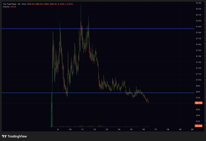Click date "12" on the time axis
The height and width of the screenshot is (141, 206).
click(95, 129)
